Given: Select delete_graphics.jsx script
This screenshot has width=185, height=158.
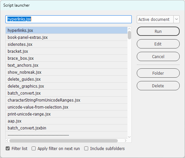Looking at the screenshot, I should pos(67,86).
